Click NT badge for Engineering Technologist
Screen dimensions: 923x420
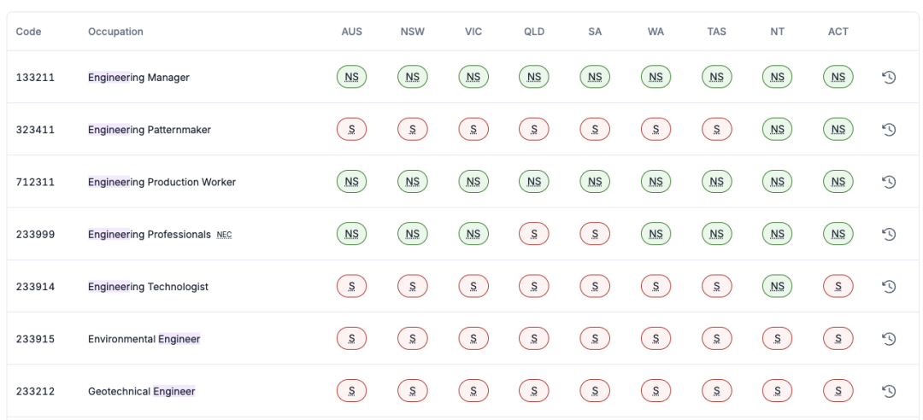(x=777, y=287)
